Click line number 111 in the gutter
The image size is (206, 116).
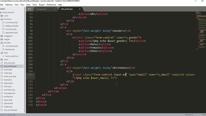[x=30, y=74]
